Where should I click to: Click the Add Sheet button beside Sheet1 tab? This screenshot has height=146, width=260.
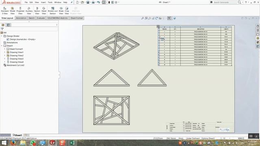(26, 135)
